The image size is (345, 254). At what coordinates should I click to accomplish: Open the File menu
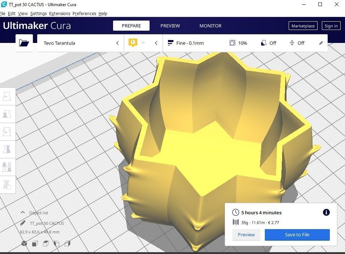pyautogui.click(x=3, y=14)
